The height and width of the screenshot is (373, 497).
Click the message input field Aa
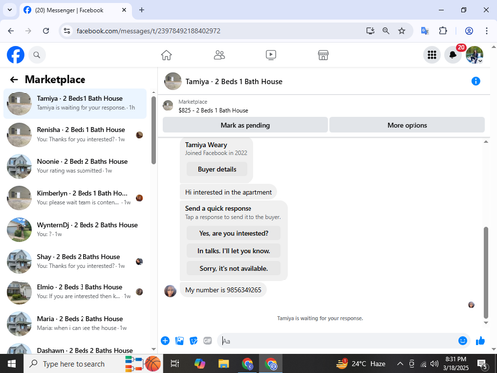[337, 341]
